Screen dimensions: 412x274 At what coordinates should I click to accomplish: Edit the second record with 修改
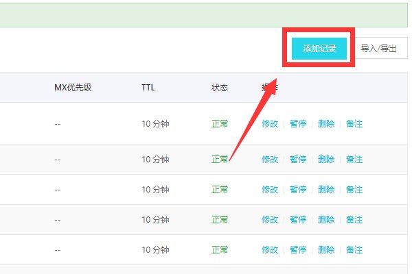point(270,160)
